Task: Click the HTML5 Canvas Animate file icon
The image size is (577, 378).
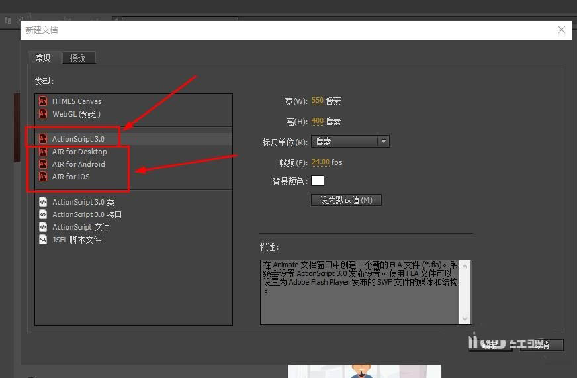Action: click(x=43, y=101)
